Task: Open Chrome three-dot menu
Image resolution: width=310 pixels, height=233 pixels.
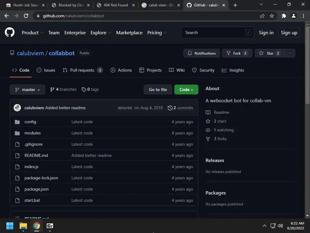Action: point(303,16)
